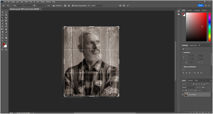Select the Type tool
Screen dimensions: 213x114
pos(2,35)
